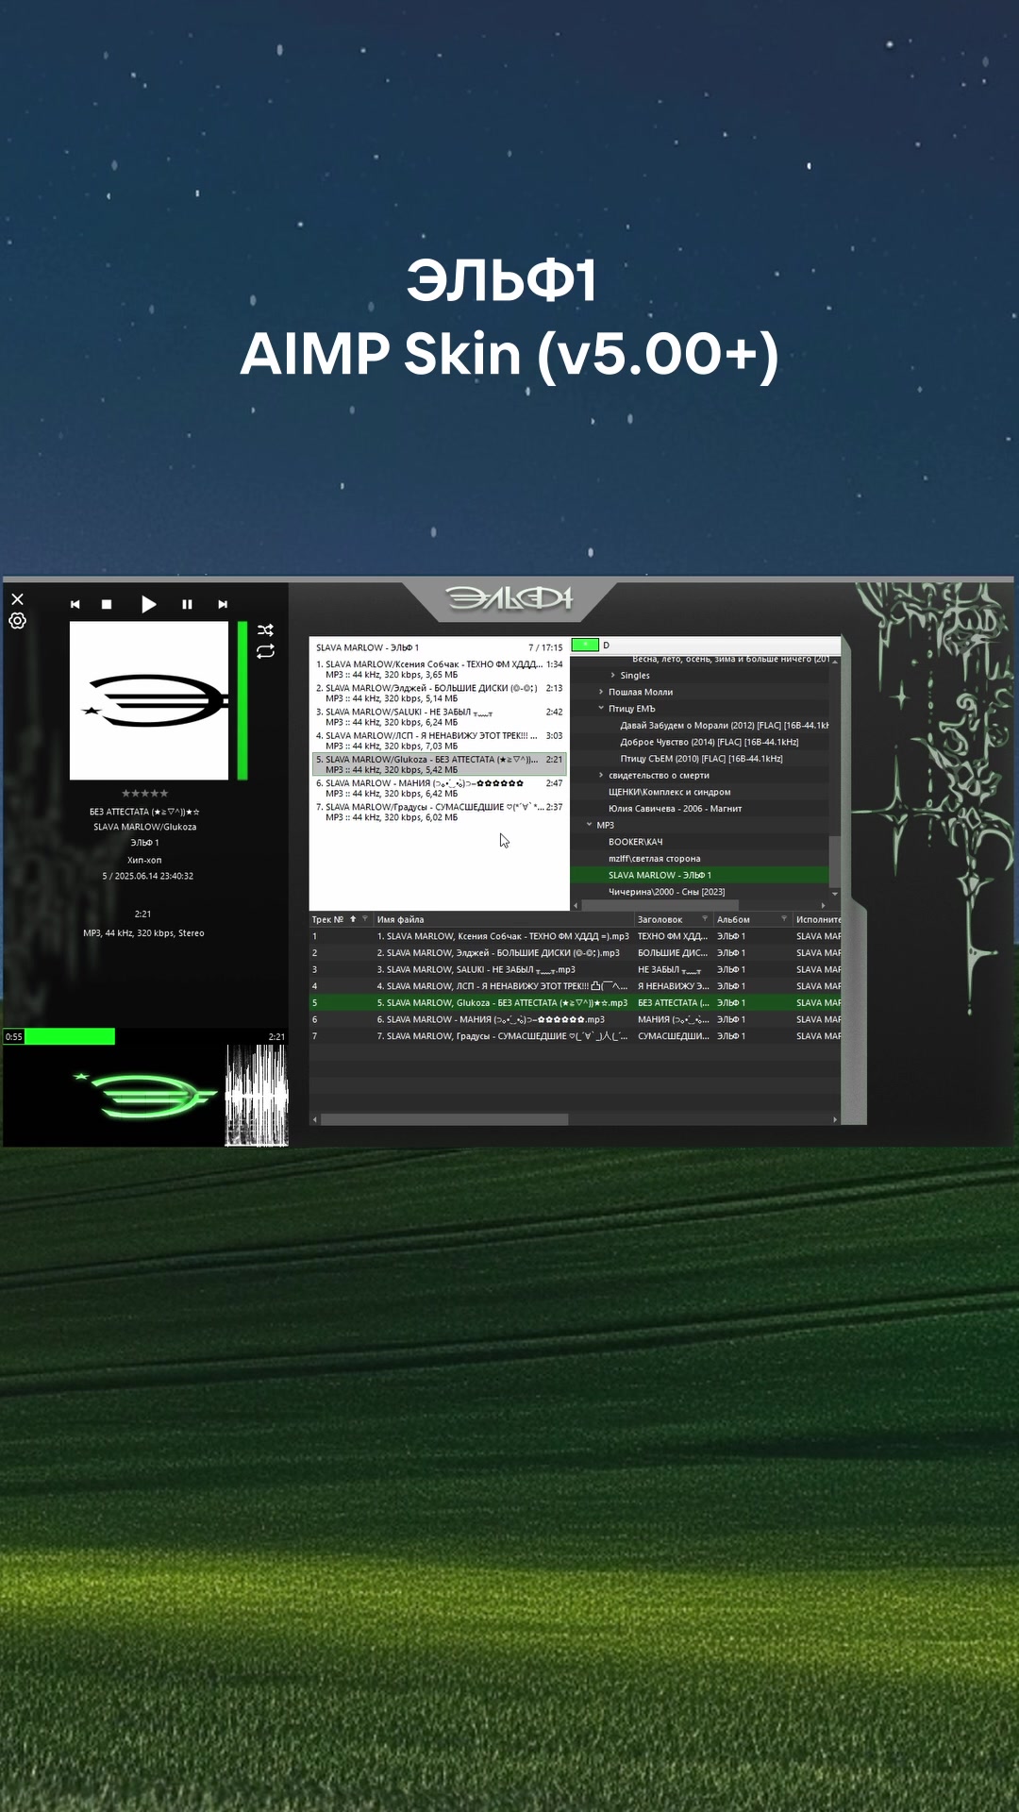Expand the Singles folder
Viewport: 1019px width, 1812px height.
[612, 675]
